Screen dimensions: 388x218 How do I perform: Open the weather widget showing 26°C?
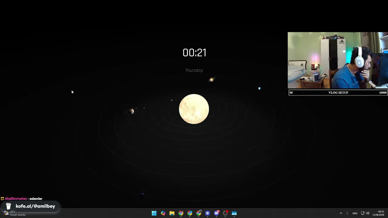point(15,213)
